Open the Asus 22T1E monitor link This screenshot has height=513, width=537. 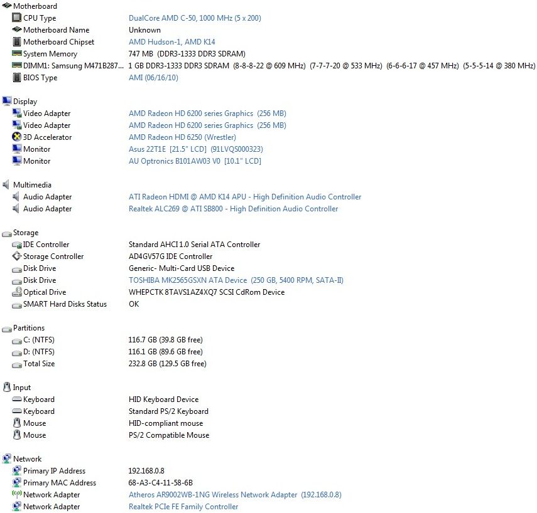click(195, 149)
